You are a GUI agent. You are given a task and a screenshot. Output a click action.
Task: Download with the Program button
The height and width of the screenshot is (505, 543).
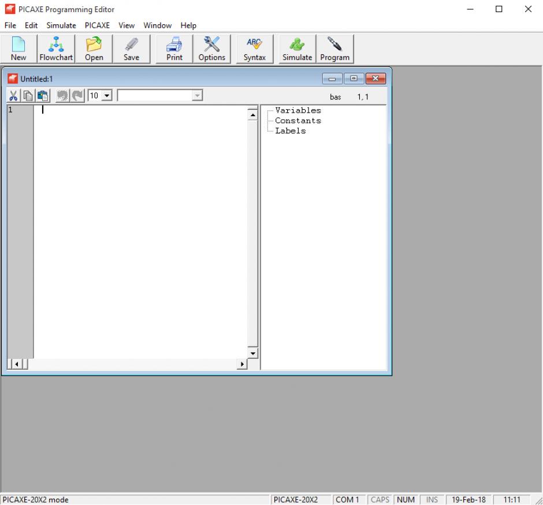(x=335, y=49)
